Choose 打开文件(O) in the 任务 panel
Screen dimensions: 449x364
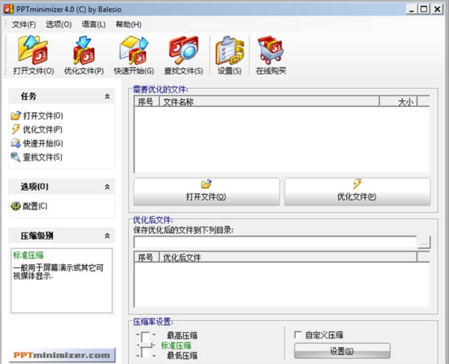click(37, 116)
